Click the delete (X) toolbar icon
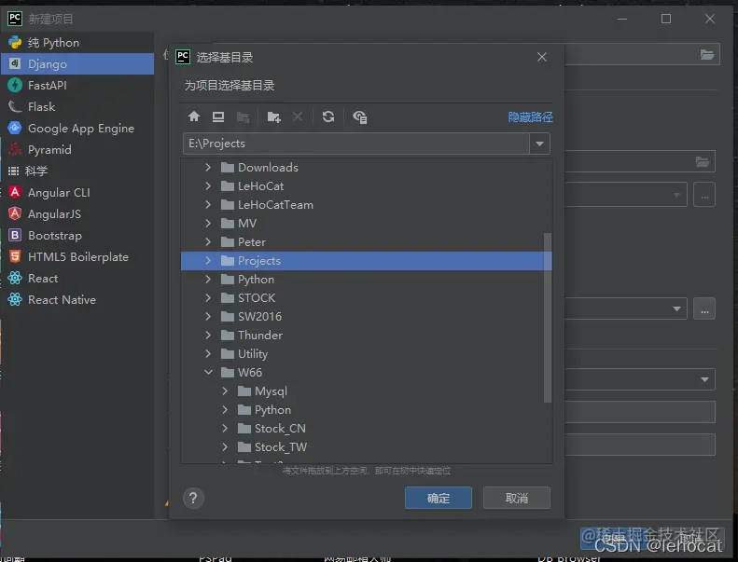 pyautogui.click(x=298, y=117)
